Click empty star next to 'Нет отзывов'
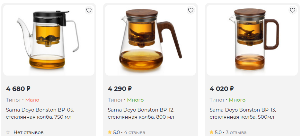The image size is (302, 136). [8, 132]
